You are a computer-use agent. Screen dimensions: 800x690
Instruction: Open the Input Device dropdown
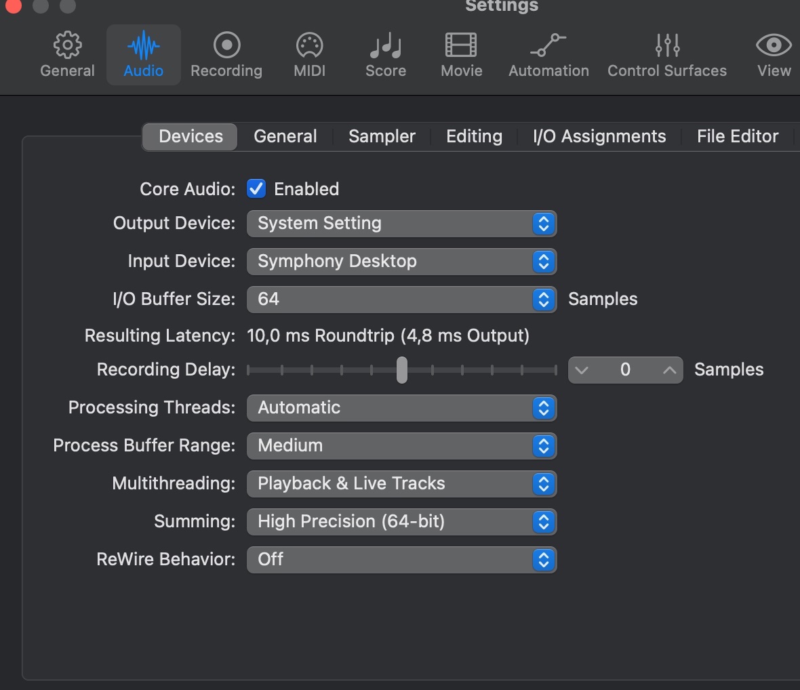coord(401,262)
